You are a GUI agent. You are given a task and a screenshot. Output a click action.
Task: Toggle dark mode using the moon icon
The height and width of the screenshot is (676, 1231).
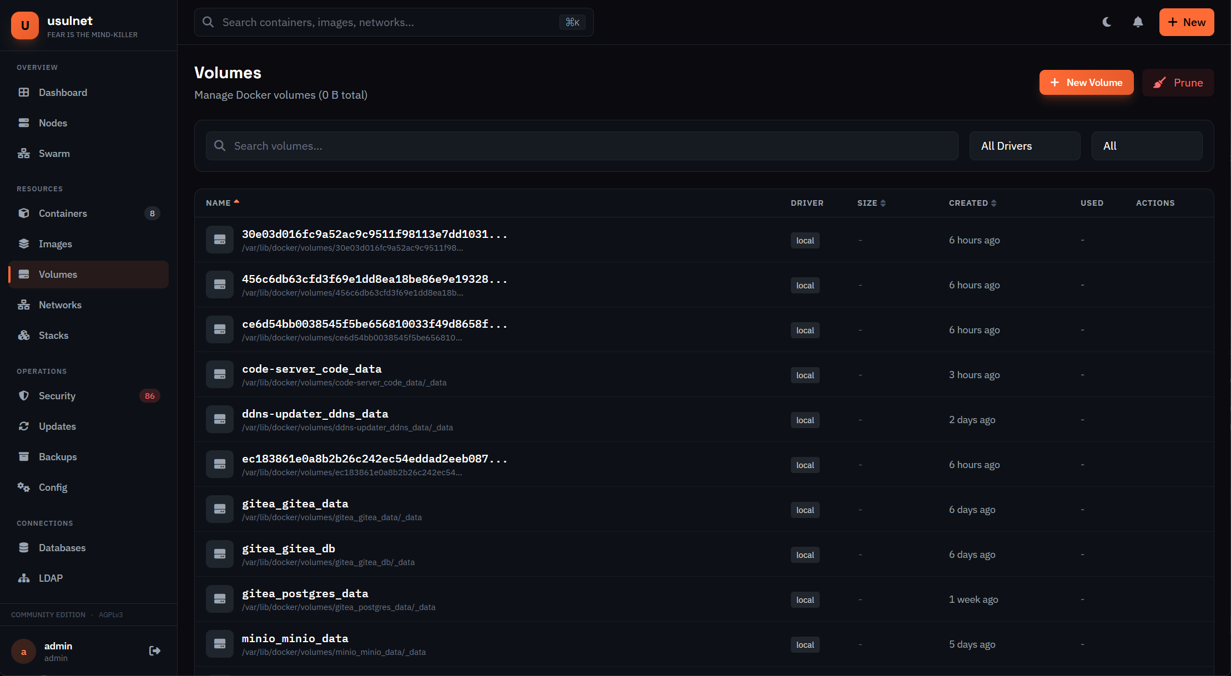click(x=1106, y=22)
